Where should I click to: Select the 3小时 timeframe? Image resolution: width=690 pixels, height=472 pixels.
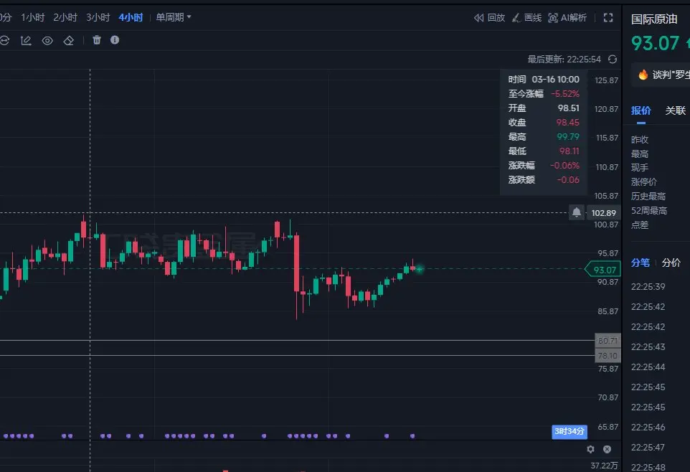pos(98,18)
